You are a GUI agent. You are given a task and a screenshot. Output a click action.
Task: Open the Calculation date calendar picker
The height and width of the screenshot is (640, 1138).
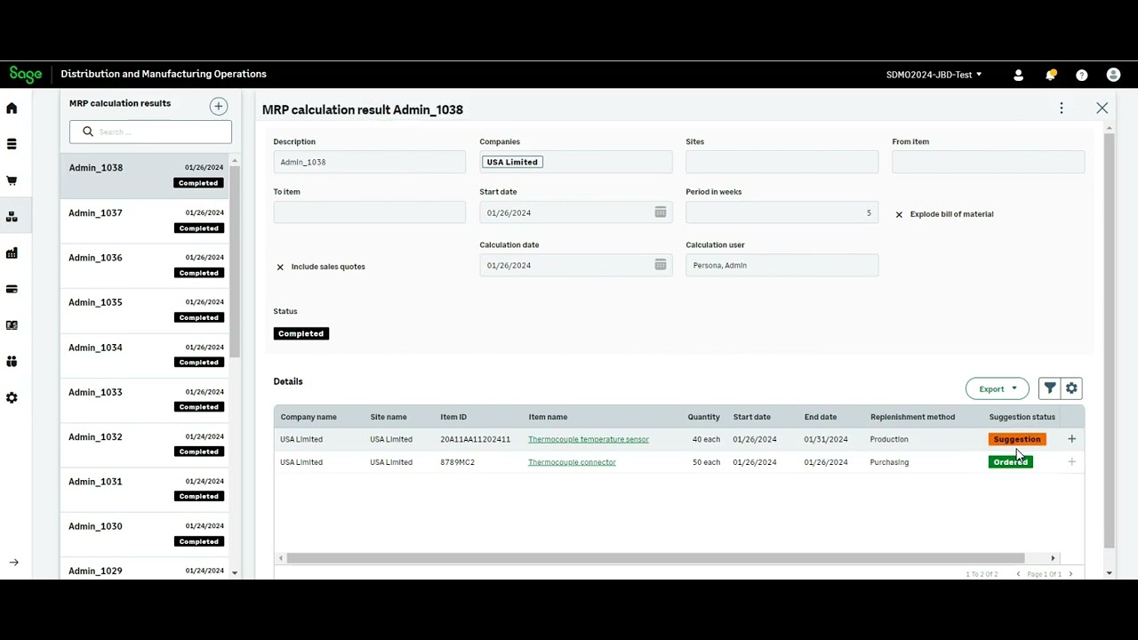pyautogui.click(x=661, y=265)
